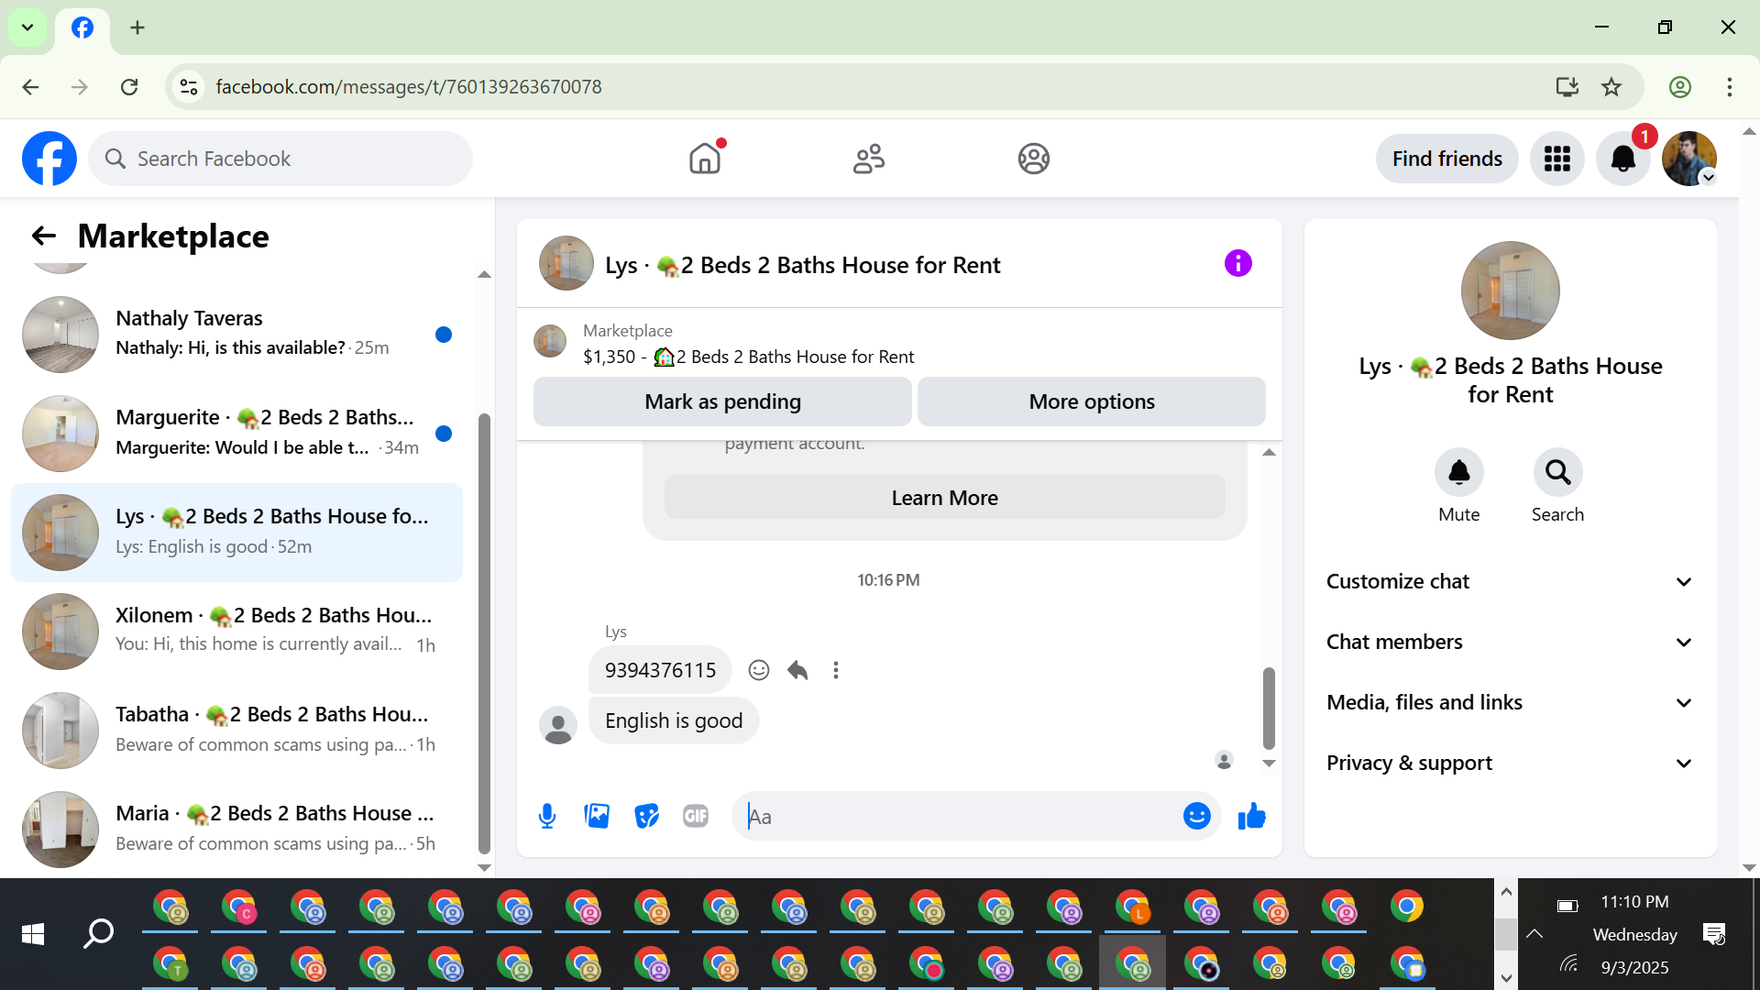Open a new browser tab

(137, 27)
